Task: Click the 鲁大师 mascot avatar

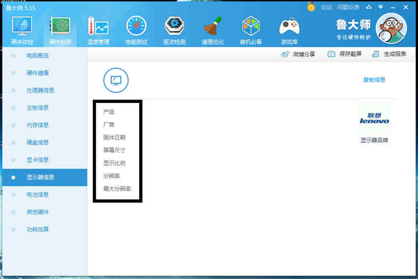Action: coord(391,28)
